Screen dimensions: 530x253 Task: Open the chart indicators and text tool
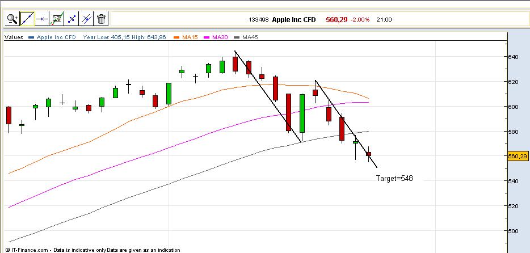(56, 19)
